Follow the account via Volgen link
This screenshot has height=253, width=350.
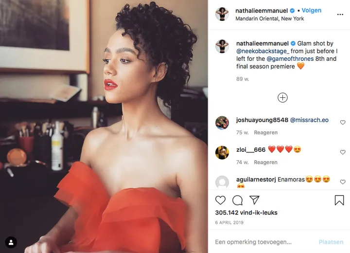[312, 10]
